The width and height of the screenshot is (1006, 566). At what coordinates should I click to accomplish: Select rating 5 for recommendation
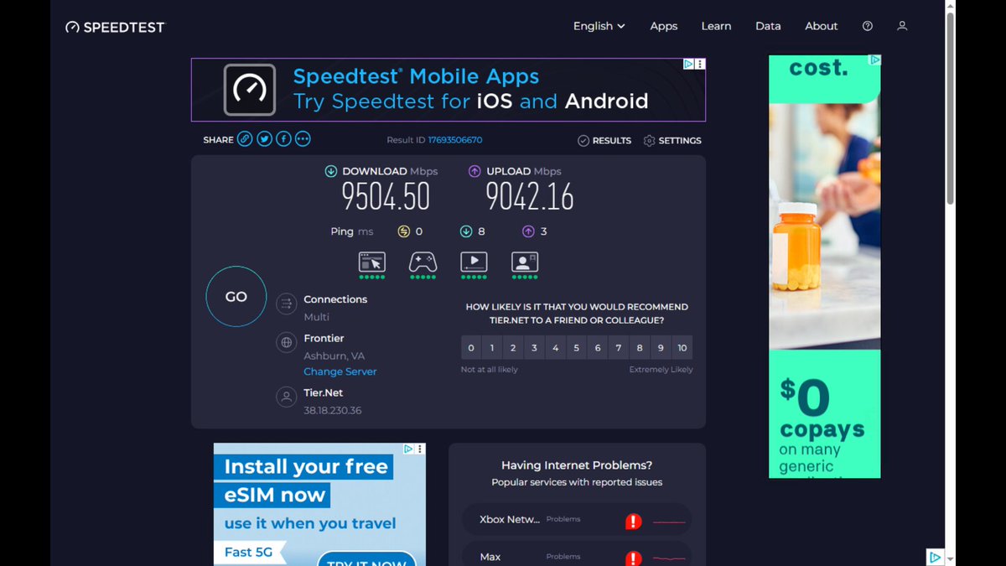[x=577, y=347]
